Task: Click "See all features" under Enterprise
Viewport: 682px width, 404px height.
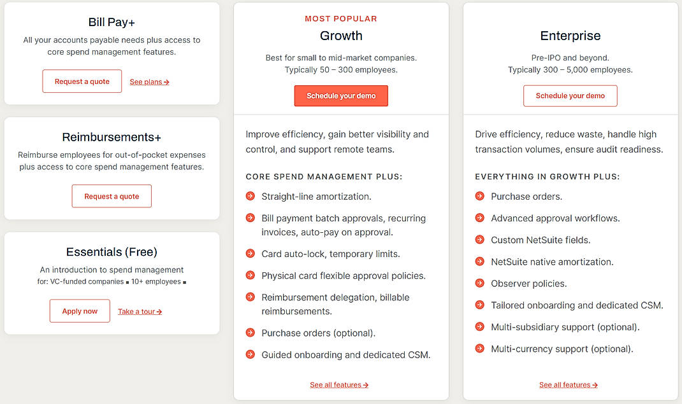Action: (568, 385)
